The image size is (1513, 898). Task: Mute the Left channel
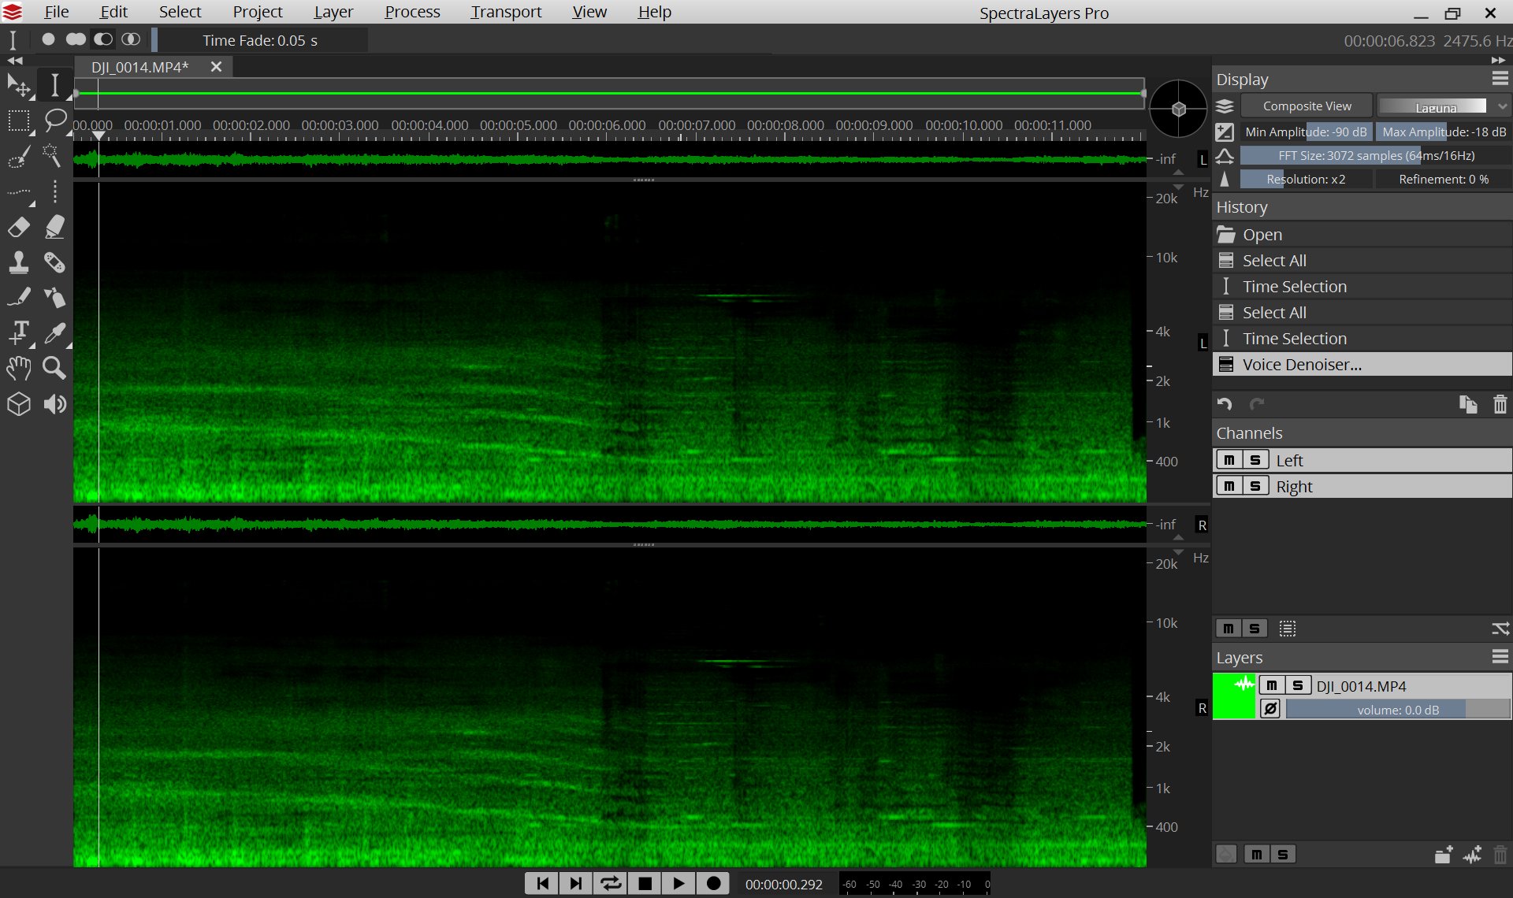[x=1229, y=460]
